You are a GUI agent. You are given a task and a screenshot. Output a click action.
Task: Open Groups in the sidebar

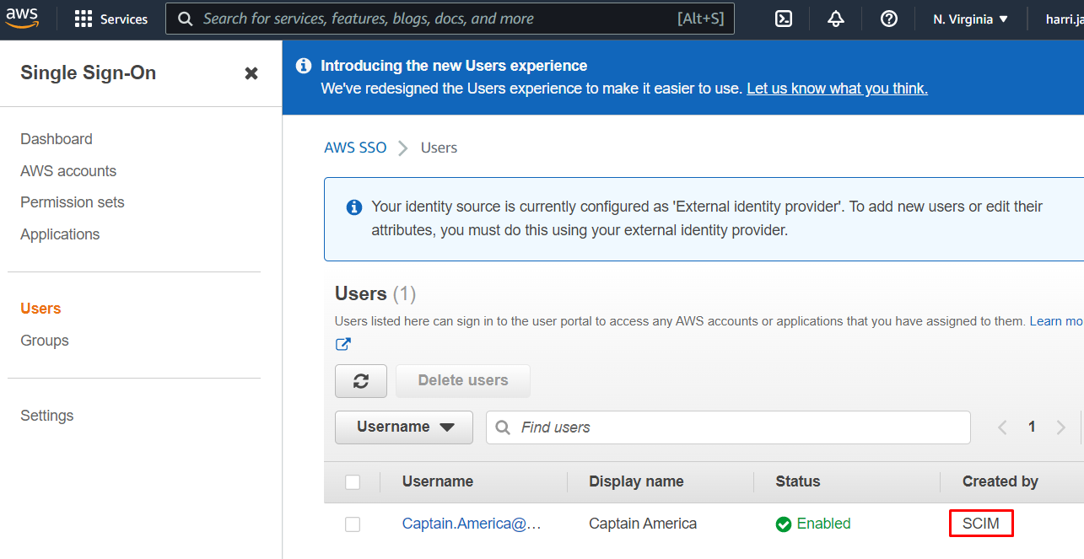point(45,341)
